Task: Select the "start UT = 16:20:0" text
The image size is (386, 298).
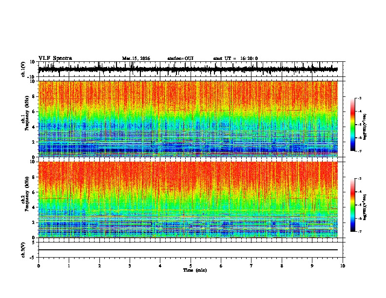Action: [x=235, y=58]
